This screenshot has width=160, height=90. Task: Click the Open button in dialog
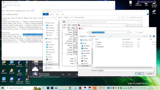(x=139, y=73)
